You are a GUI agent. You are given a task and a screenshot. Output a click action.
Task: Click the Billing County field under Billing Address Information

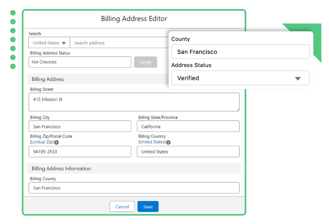click(134, 188)
